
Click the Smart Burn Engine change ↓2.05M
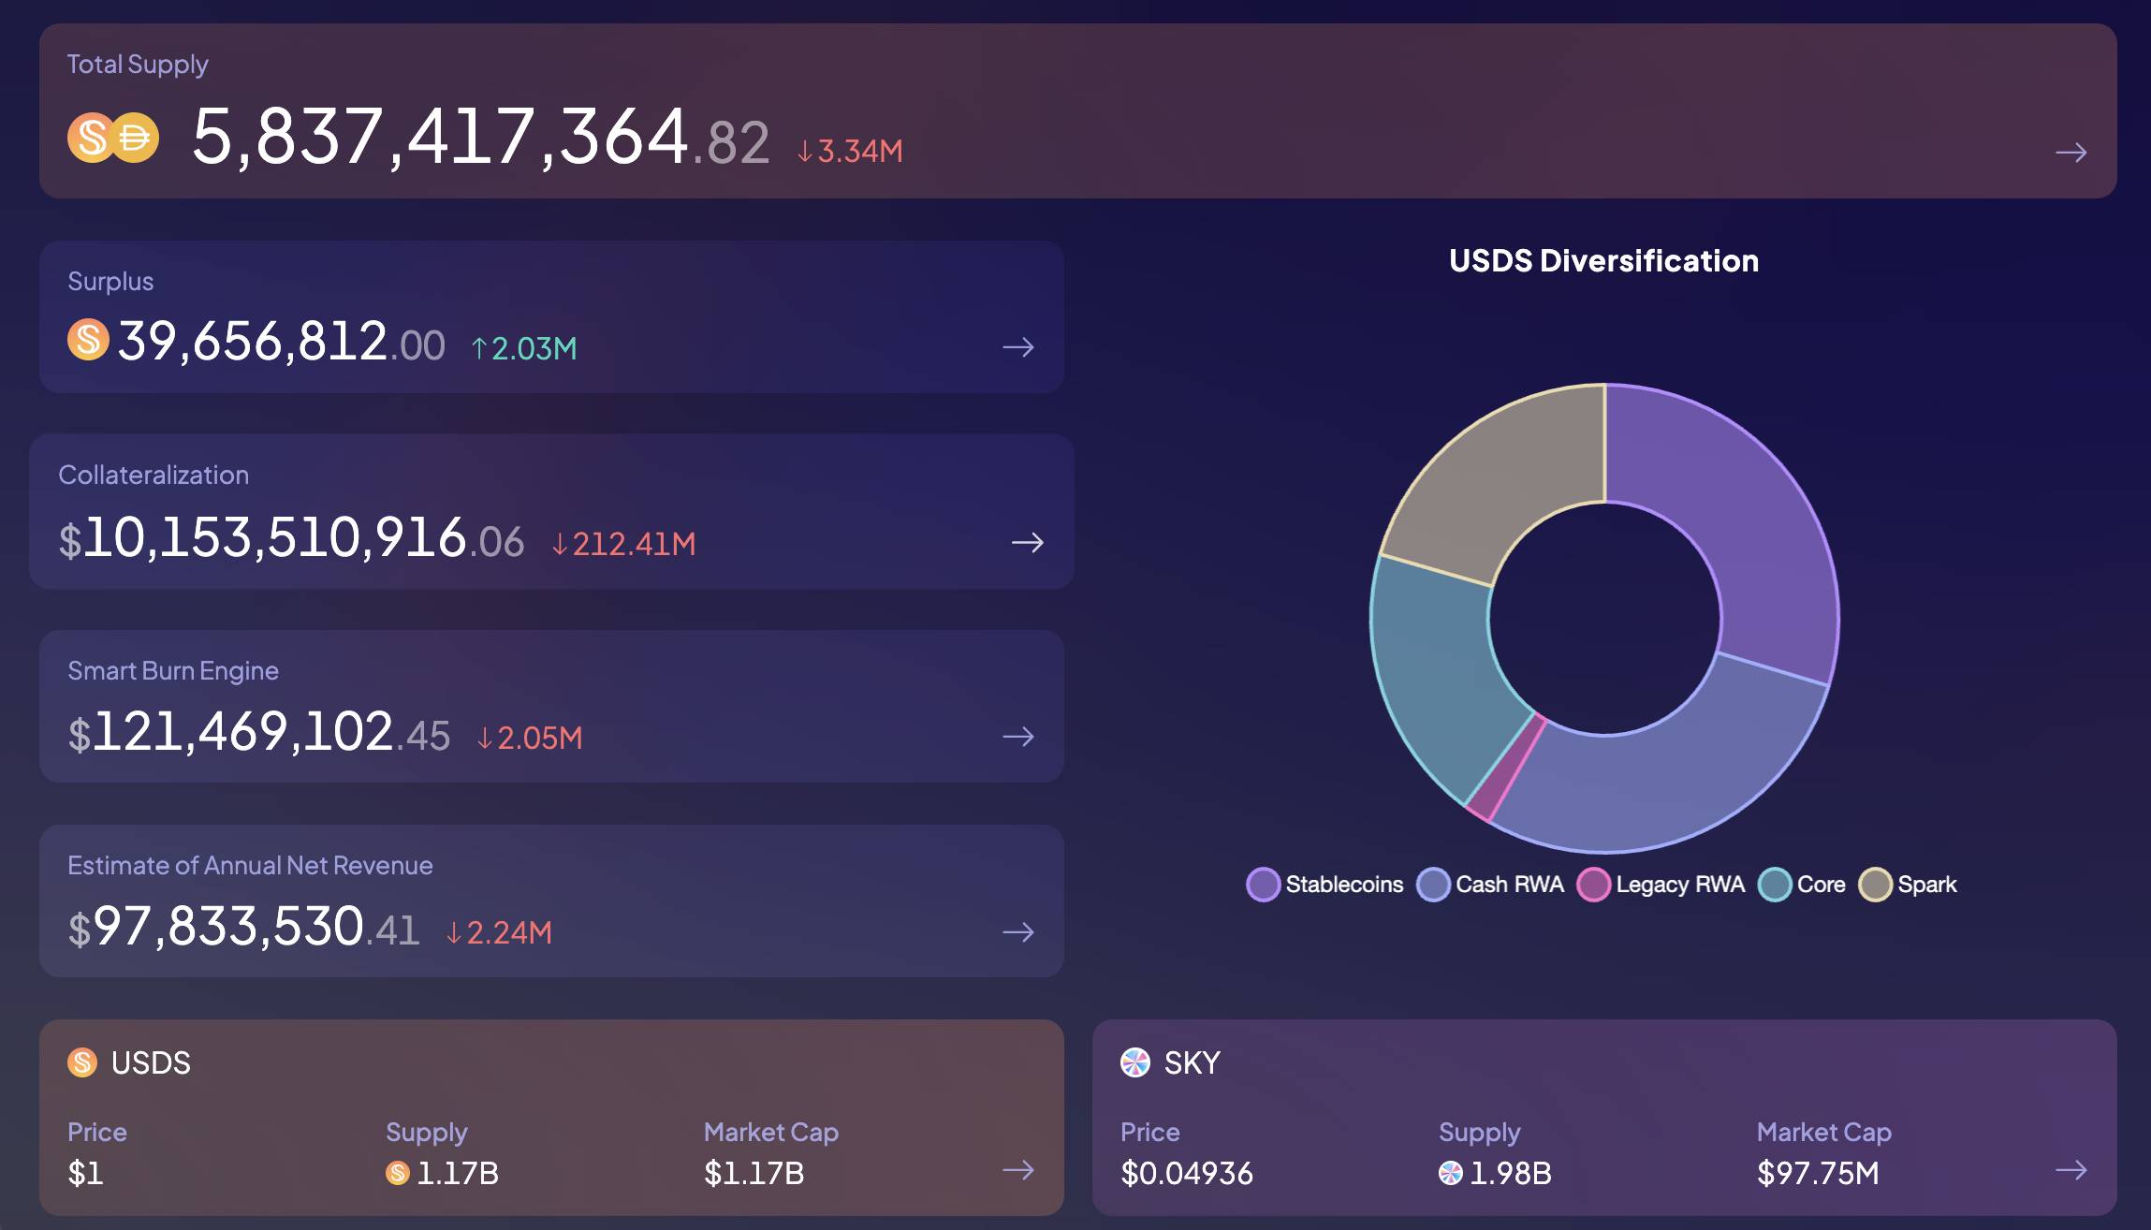point(530,739)
